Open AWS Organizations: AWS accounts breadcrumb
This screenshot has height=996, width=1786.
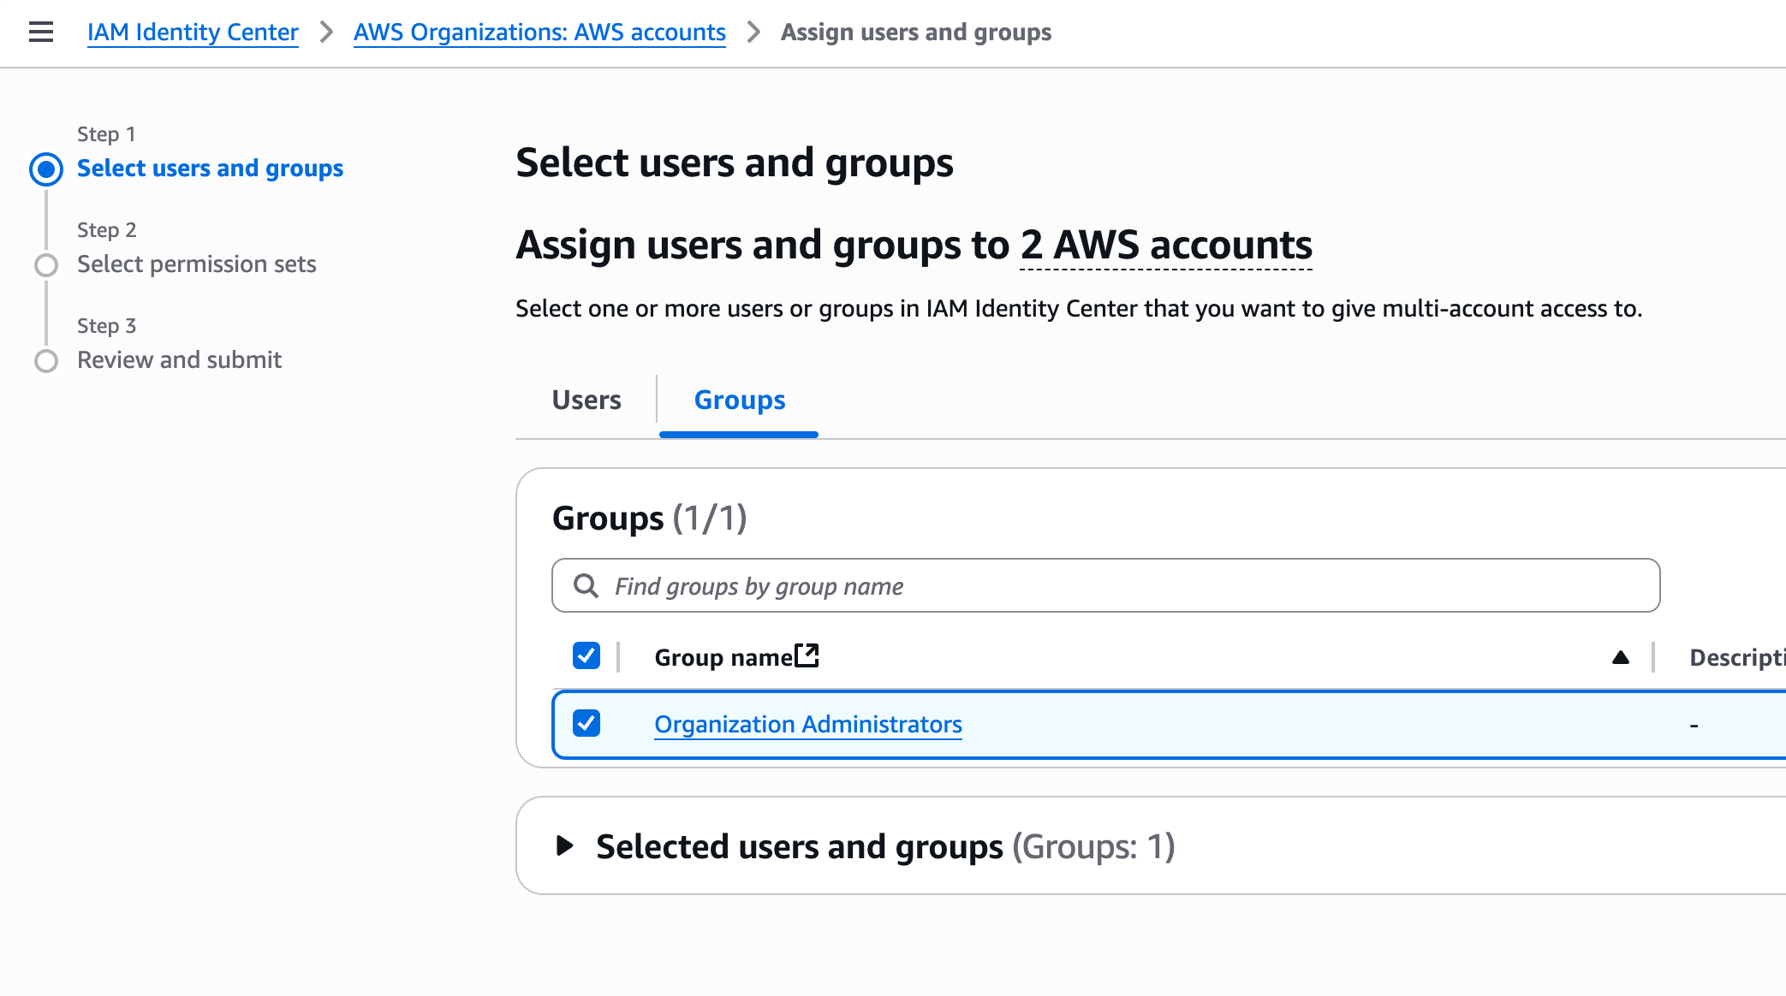pos(539,33)
